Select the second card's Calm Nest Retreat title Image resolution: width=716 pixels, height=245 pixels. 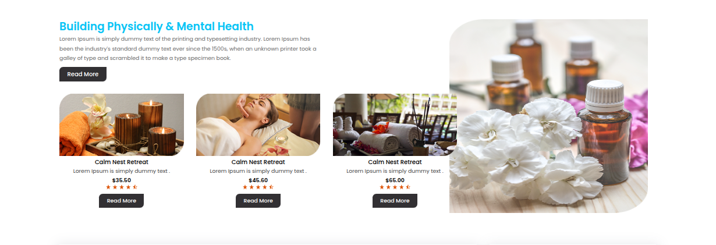(x=258, y=162)
